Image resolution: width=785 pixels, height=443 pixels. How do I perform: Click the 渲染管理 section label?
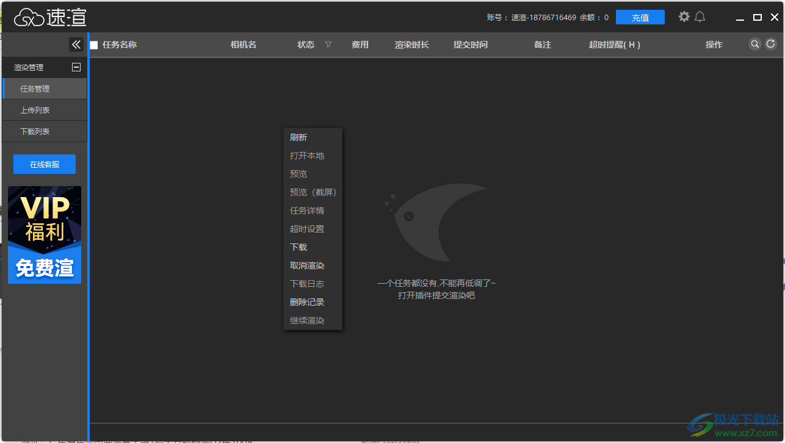pyautogui.click(x=29, y=67)
